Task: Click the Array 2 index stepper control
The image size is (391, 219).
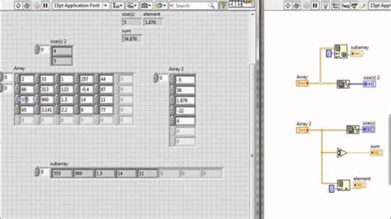Action: click(x=158, y=78)
